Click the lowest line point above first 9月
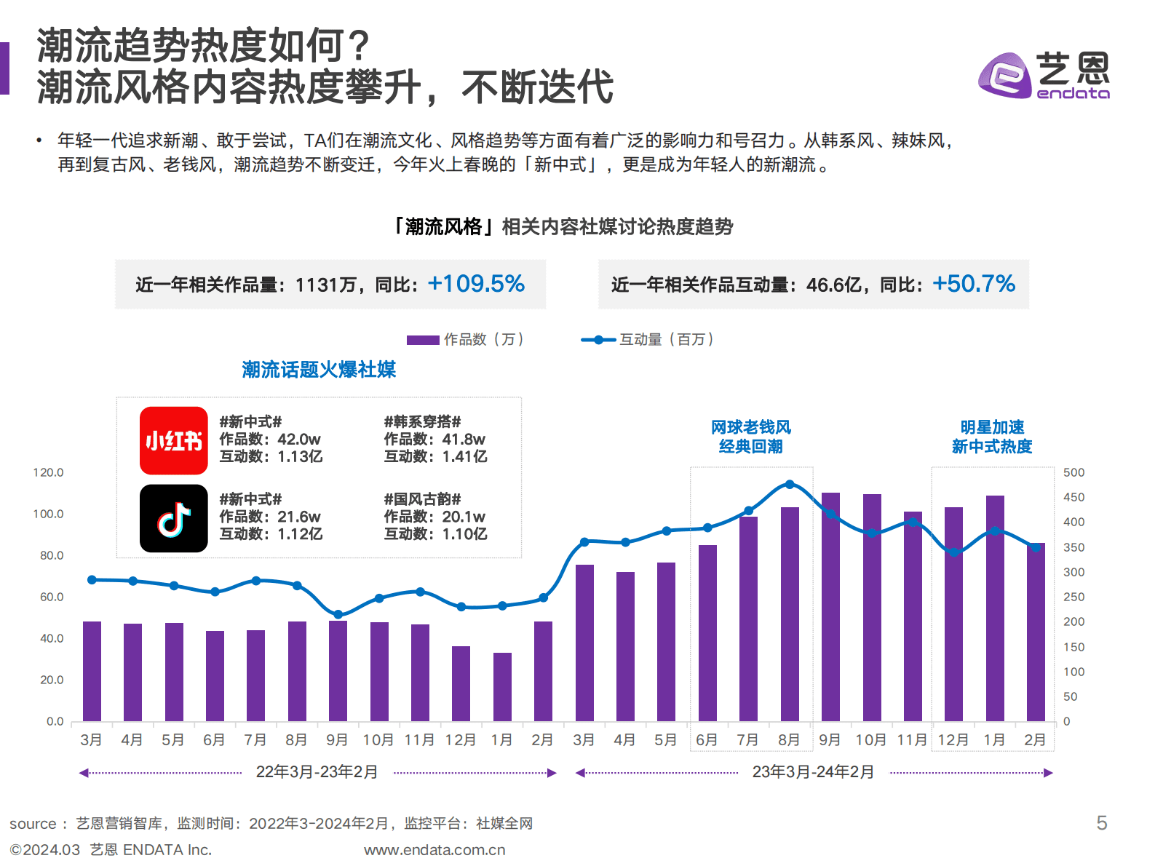 [x=338, y=614]
